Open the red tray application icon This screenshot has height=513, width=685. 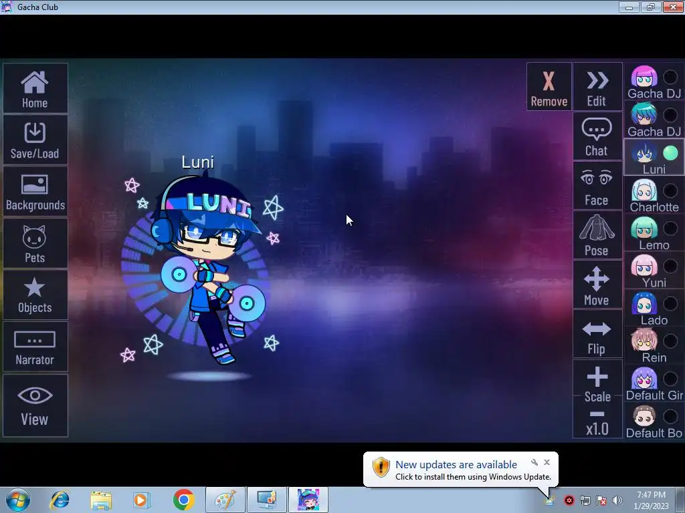coord(569,500)
